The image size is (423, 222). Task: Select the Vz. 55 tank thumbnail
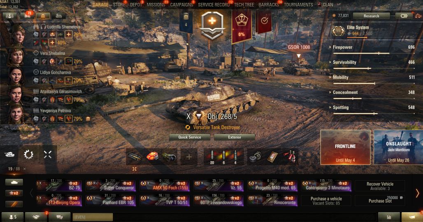pos(218,186)
